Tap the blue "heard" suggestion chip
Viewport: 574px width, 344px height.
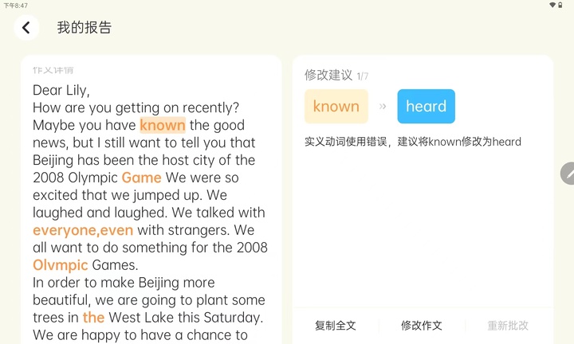pyautogui.click(x=426, y=107)
